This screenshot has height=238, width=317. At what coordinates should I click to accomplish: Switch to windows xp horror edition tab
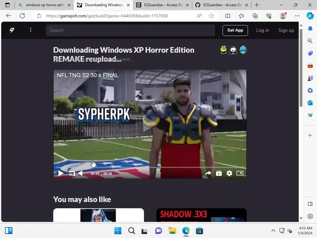tap(45, 5)
